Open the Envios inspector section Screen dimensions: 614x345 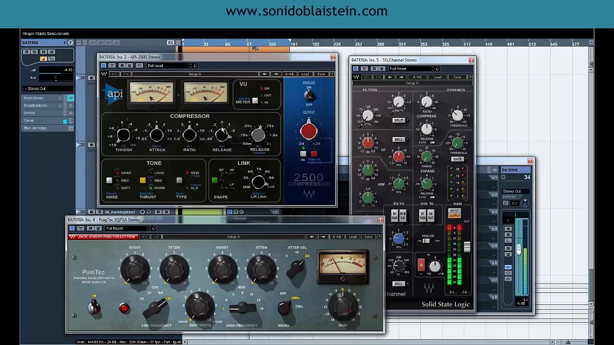pyautogui.click(x=30, y=113)
